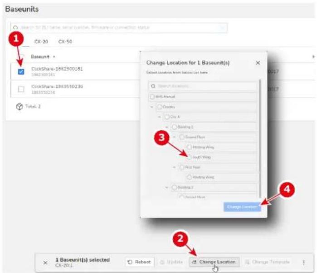This screenshot has width=317, height=273.
Task: Open the three-dot more options menu
Action: [x=304, y=263]
